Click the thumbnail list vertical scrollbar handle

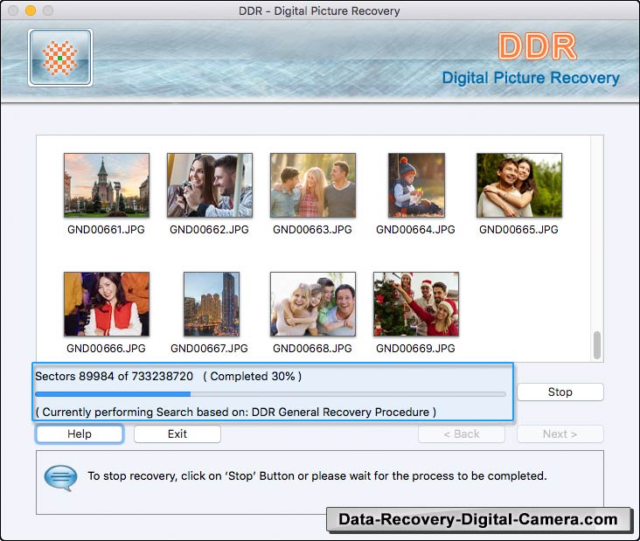pyautogui.click(x=597, y=345)
